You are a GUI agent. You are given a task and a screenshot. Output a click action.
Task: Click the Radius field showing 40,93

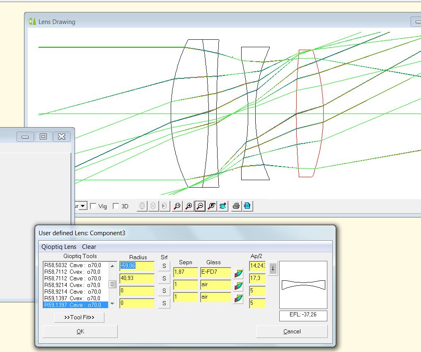137,279
